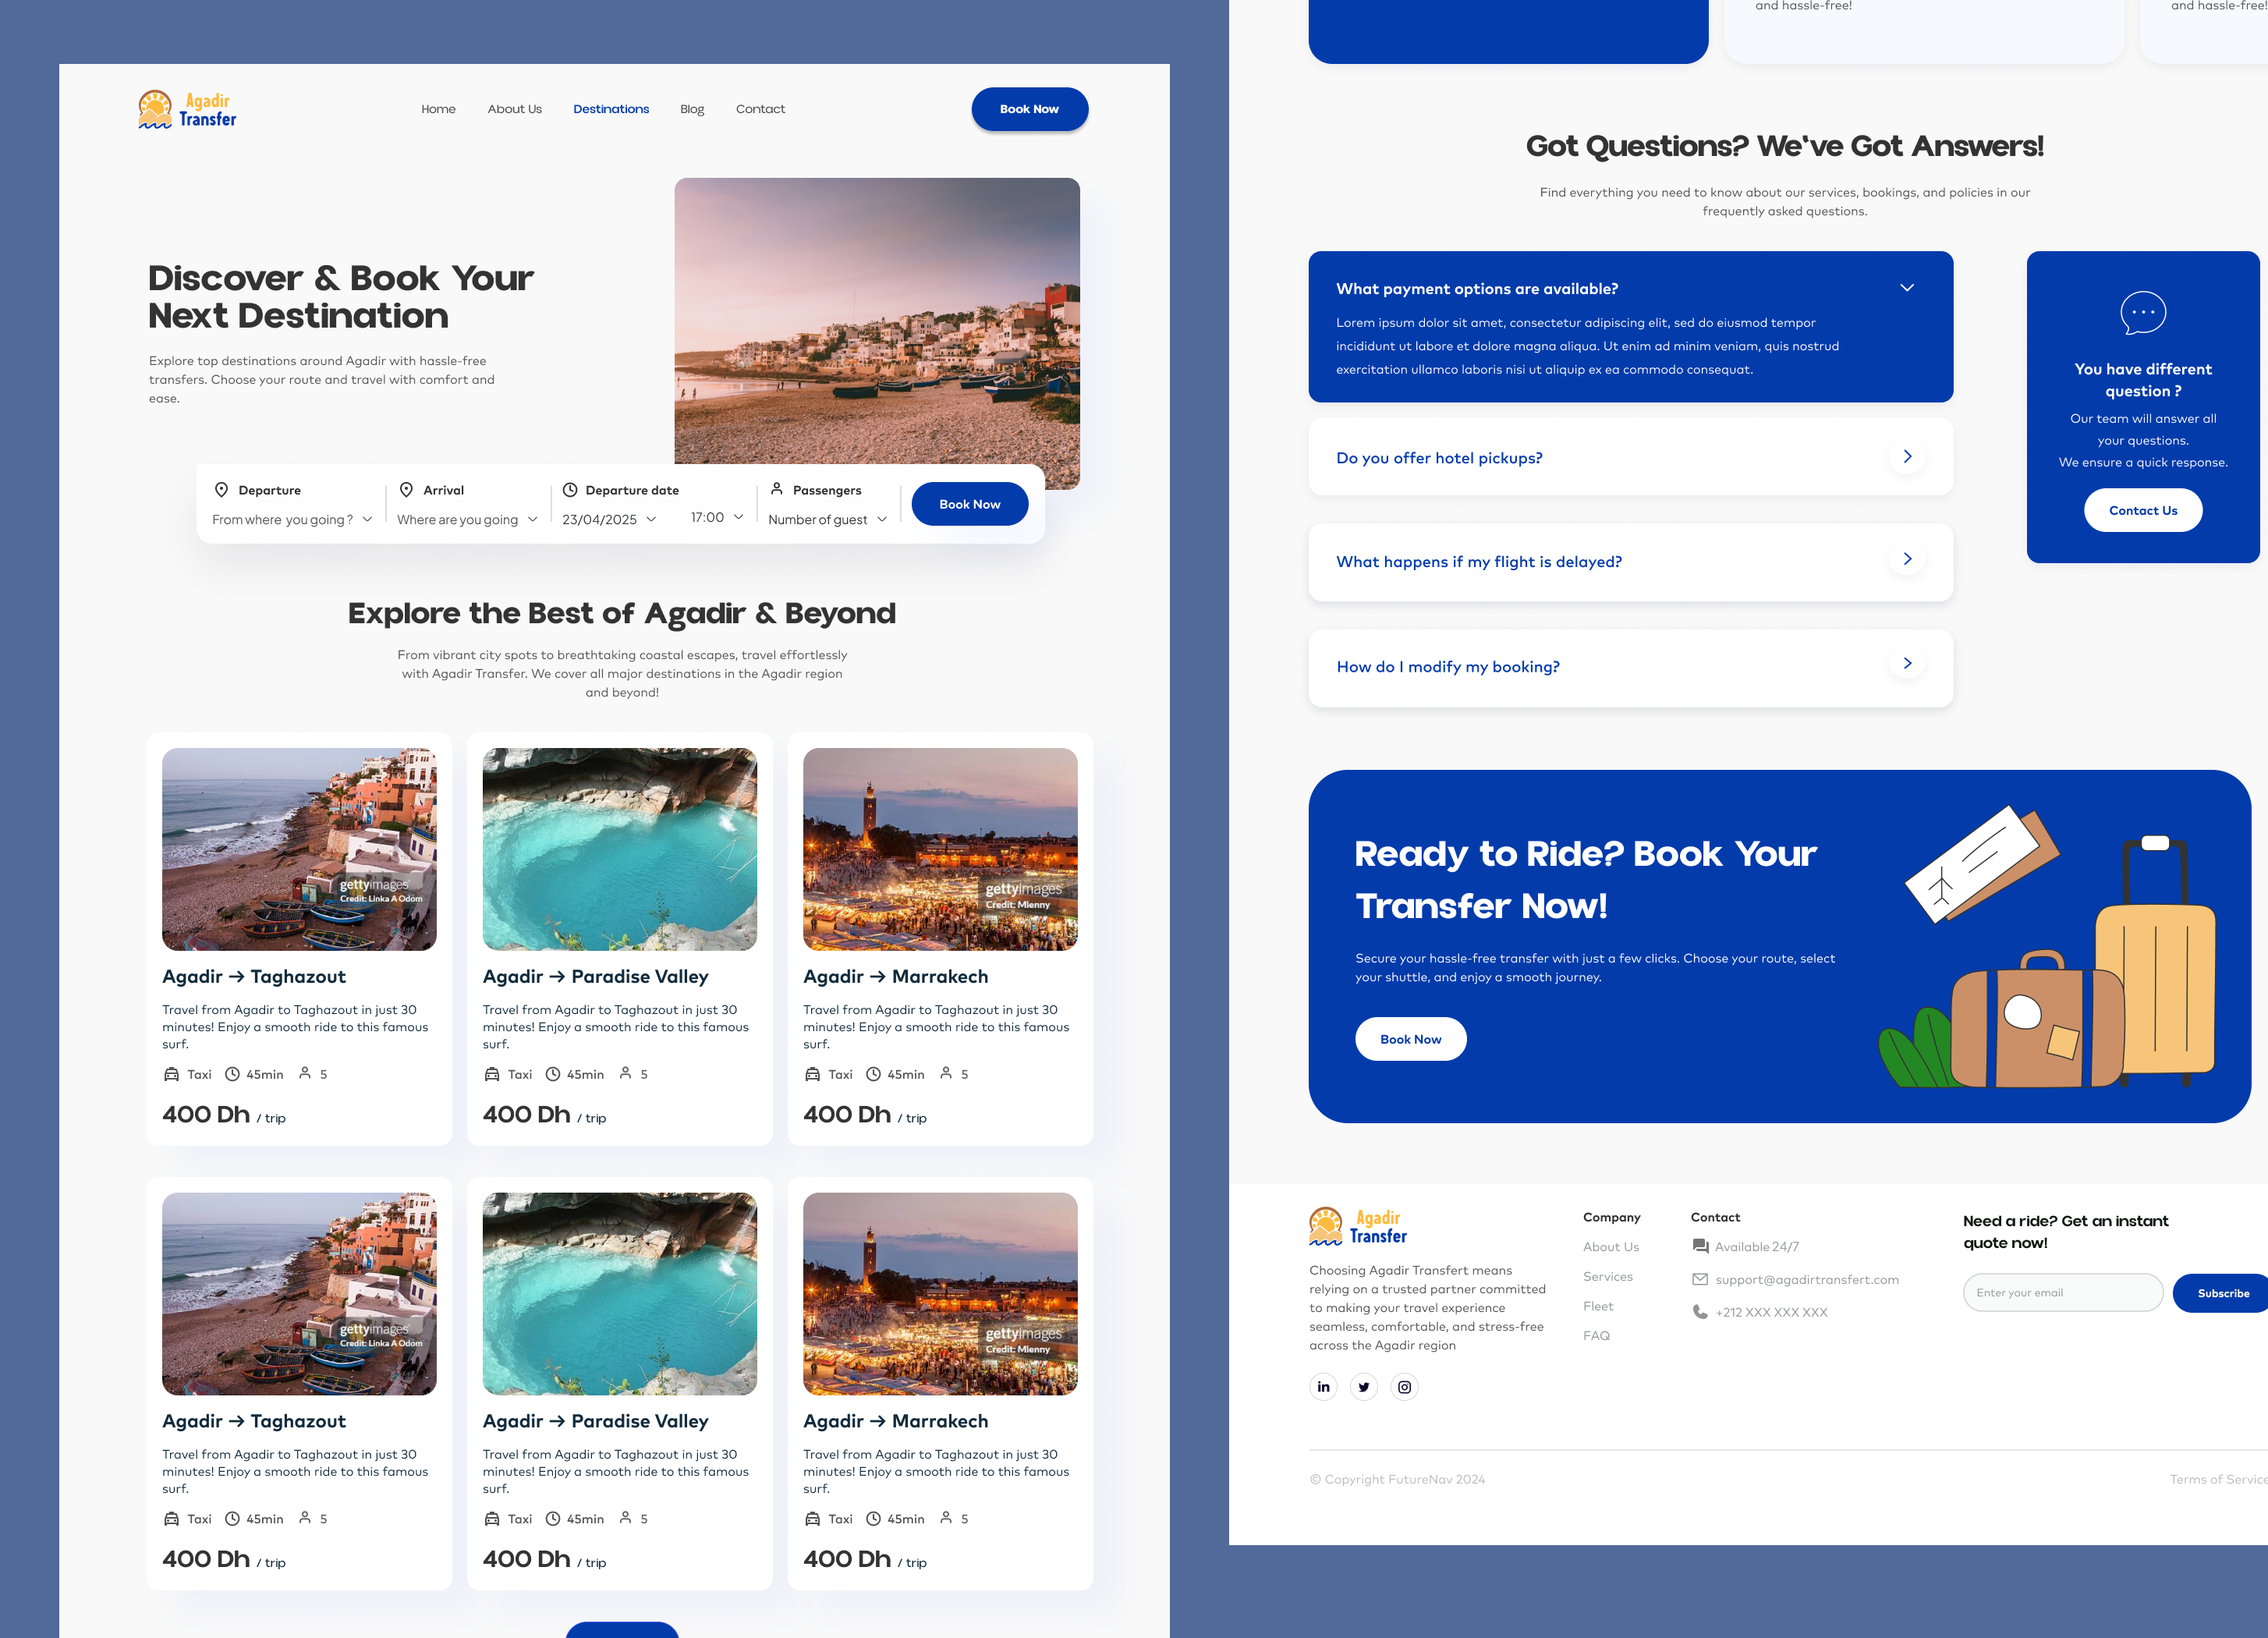Click Book Now in the Ready to Ride banner
Image resolution: width=2268 pixels, height=1638 pixels.
point(1410,1039)
